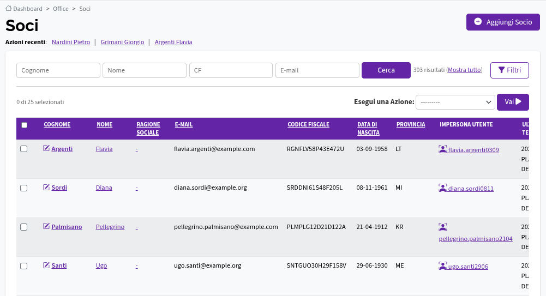Click the Vai button
Image resolution: width=546 pixels, height=296 pixels.
513,102
